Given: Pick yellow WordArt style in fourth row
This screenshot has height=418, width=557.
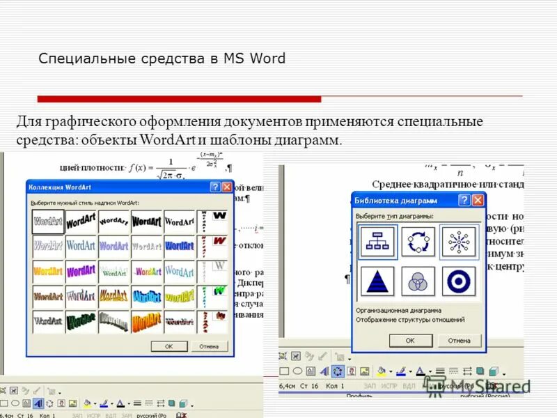Looking at the screenshot, I should 180,297.
